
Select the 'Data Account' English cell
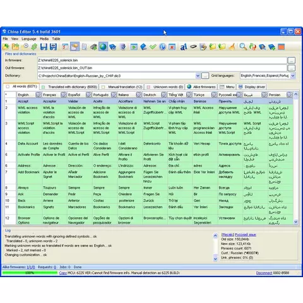(29, 146)
